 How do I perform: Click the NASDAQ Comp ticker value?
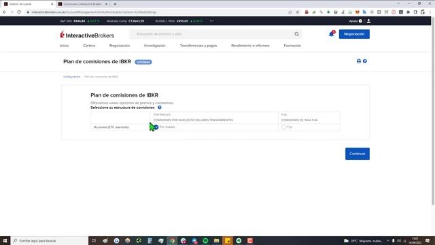point(136,21)
